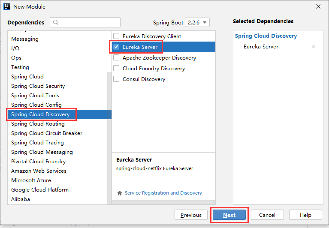
Task: Enable the Eureka Discovery Client checkbox
Action: [x=116, y=36]
